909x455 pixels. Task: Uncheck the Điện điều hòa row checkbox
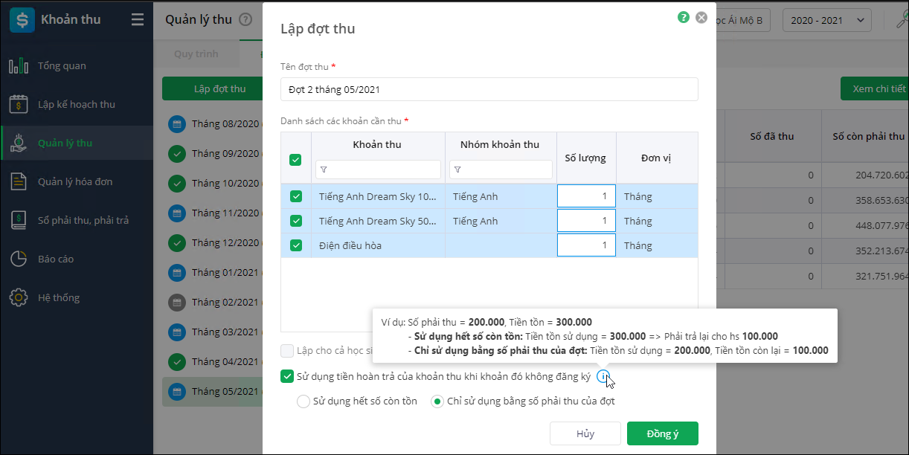(x=296, y=245)
